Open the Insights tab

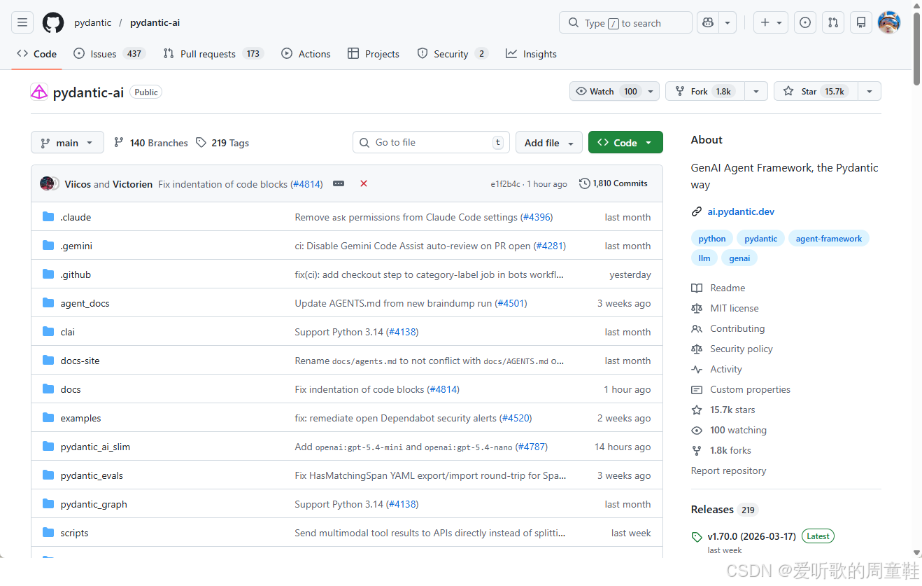[x=532, y=54]
